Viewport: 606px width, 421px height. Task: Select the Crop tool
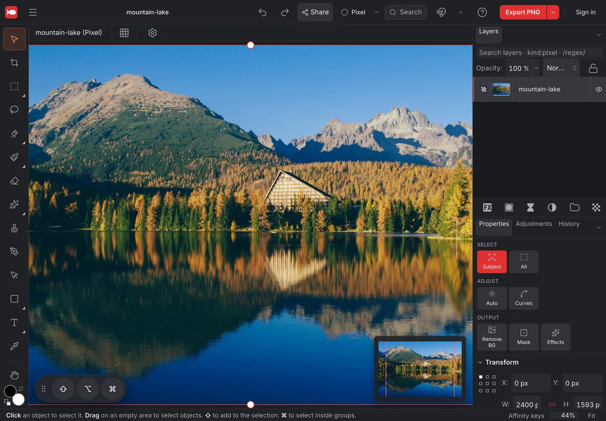pos(14,62)
